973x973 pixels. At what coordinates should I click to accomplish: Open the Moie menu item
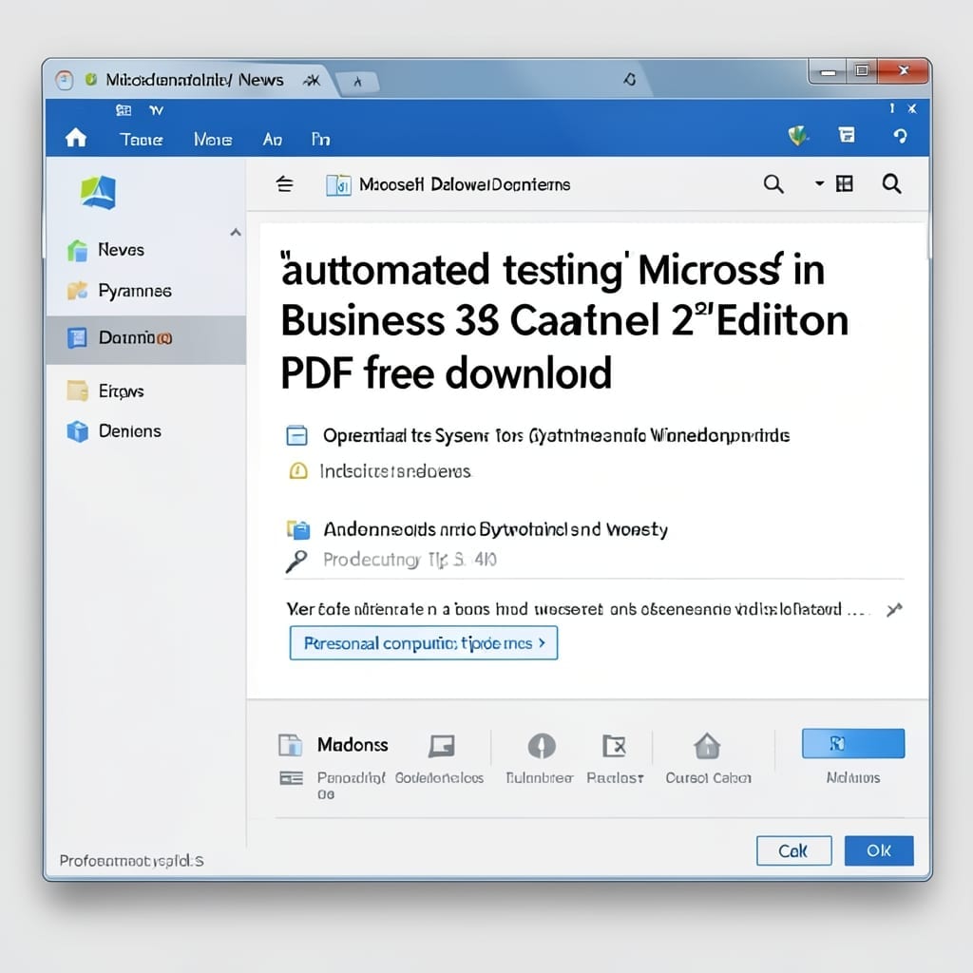pos(213,140)
